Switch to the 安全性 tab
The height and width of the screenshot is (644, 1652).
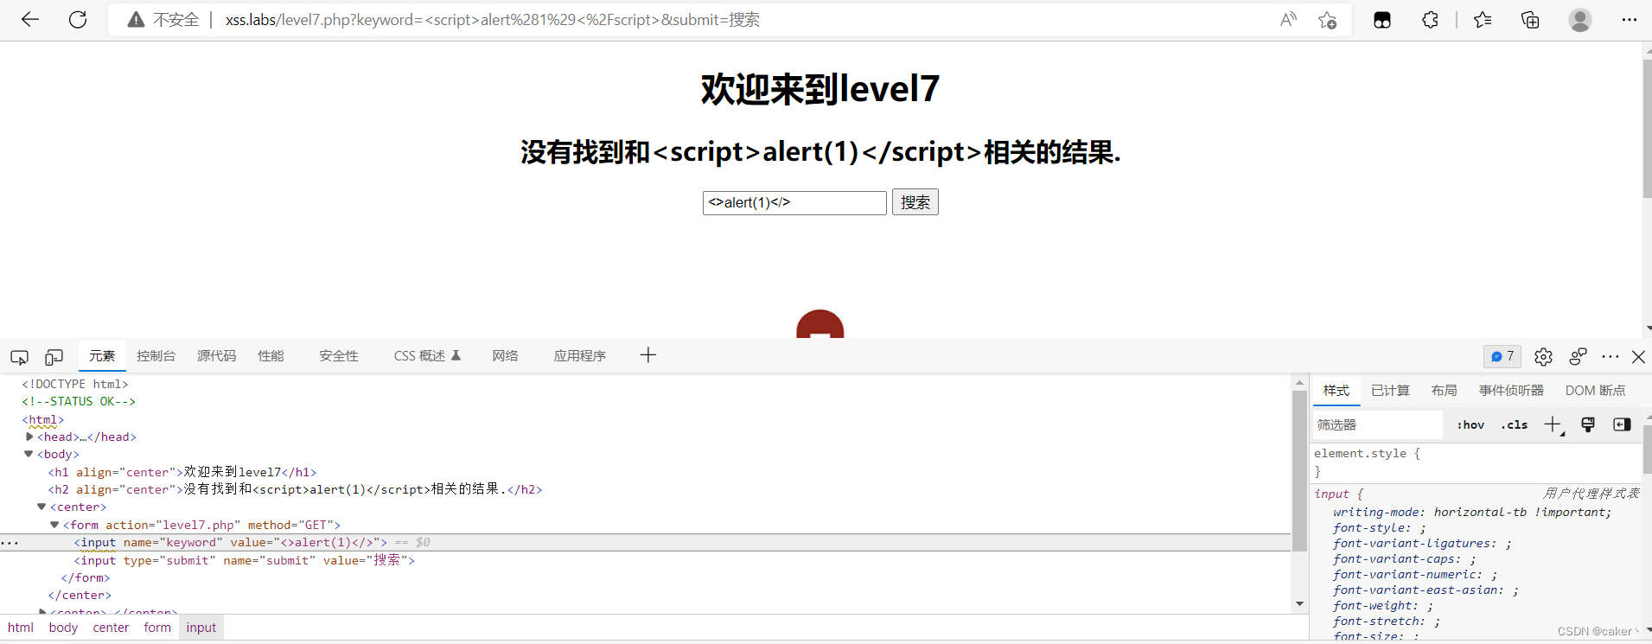(x=338, y=356)
